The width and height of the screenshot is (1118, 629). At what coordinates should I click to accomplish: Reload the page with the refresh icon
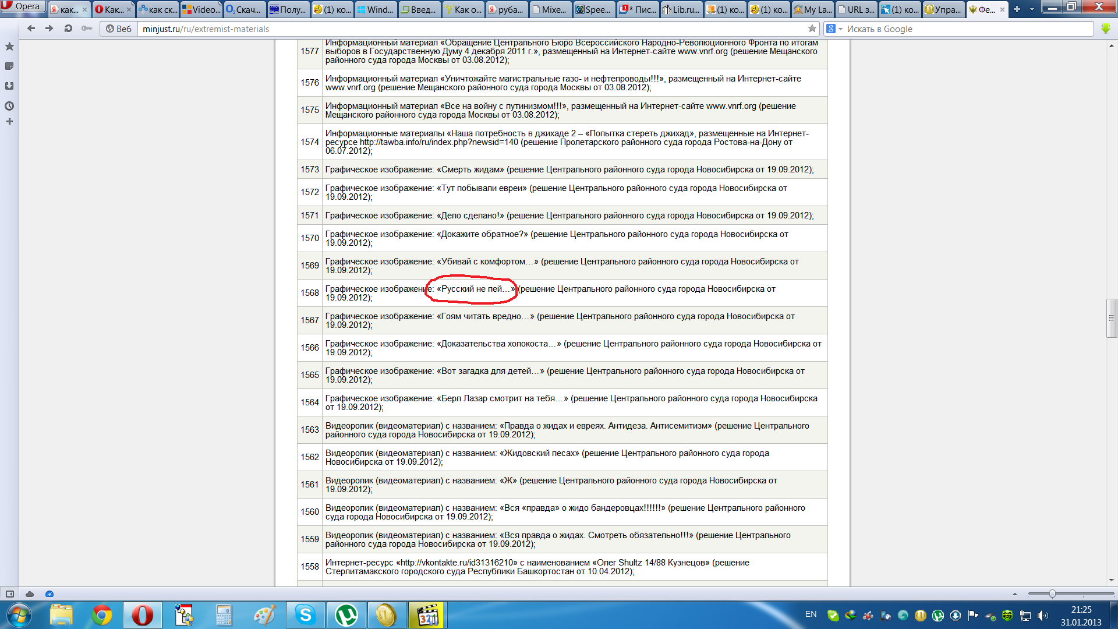(68, 29)
